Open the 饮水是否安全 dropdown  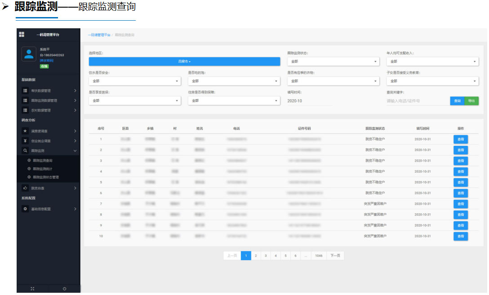pos(135,81)
